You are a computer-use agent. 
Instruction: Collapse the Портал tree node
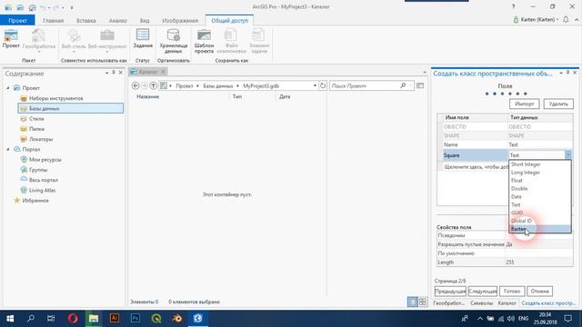(x=8, y=149)
